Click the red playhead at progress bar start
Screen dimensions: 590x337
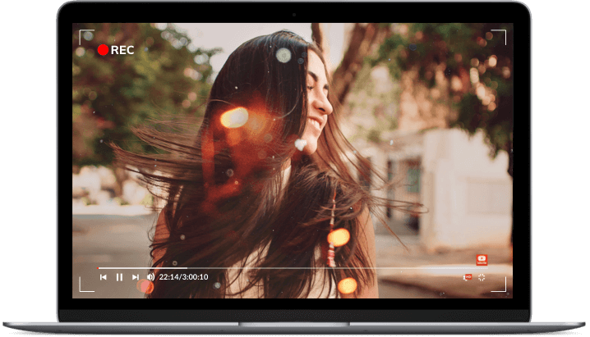coord(99,267)
